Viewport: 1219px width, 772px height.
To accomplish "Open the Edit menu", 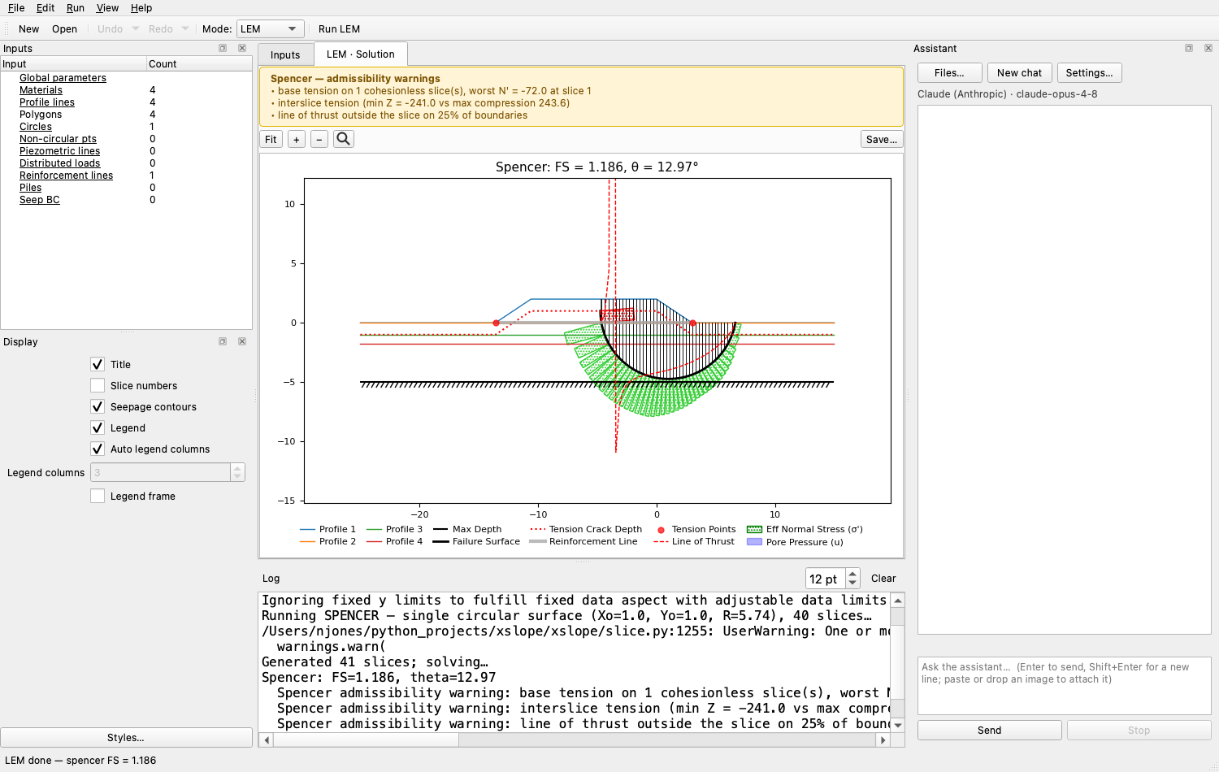I will tap(46, 7).
